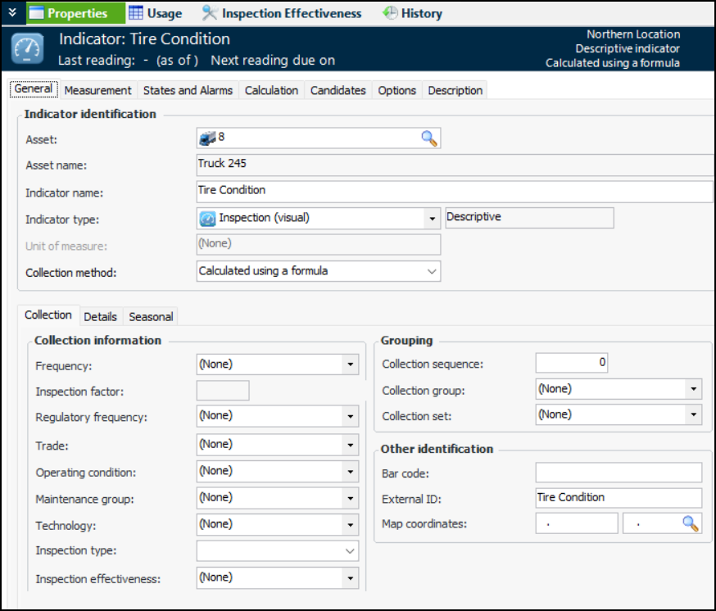Screen dimensions: 716x611
Task: Expand the Collection group dropdown
Action: [694, 389]
